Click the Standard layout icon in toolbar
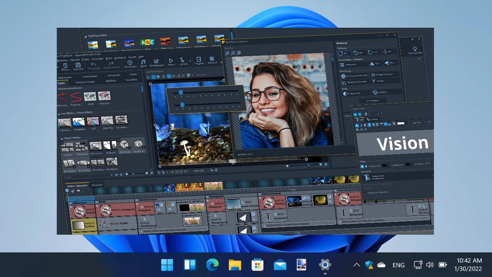Viewport: 492px width, 277px height. click(212, 58)
